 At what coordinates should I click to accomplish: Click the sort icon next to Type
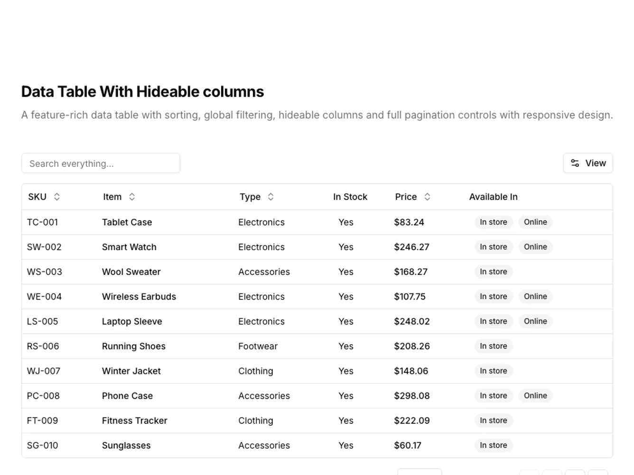[x=270, y=196]
